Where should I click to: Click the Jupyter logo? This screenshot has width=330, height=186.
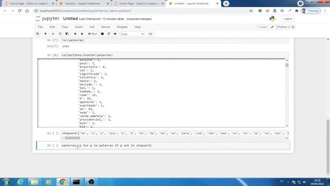[x=47, y=19]
